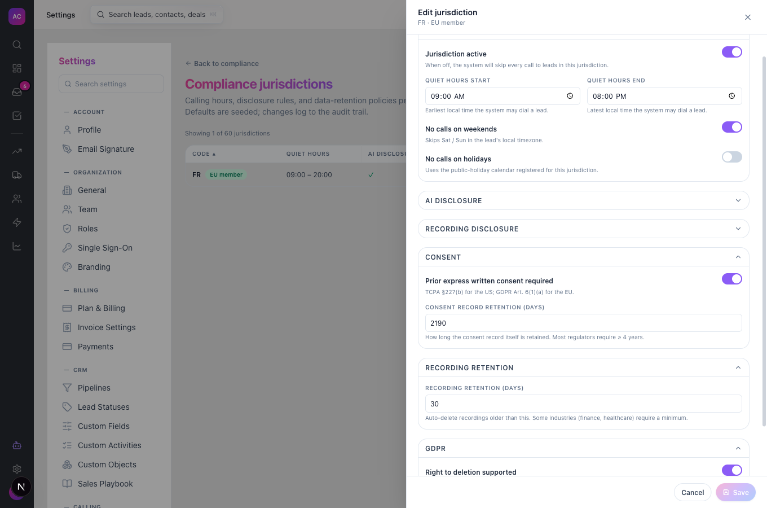Click the search magnifier icon in left rail
This screenshot has width=767, height=508.
coord(17,45)
